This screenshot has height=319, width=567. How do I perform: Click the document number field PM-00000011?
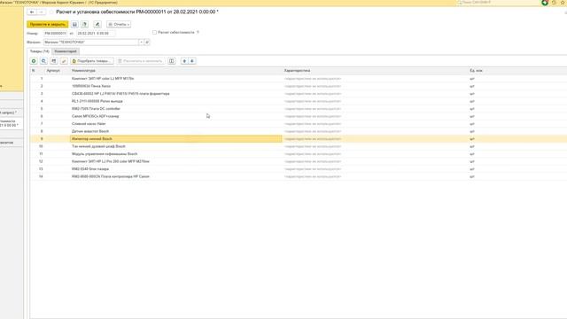(x=55, y=34)
